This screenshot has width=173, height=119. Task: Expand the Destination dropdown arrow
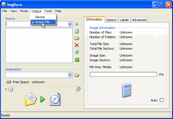[70, 75]
